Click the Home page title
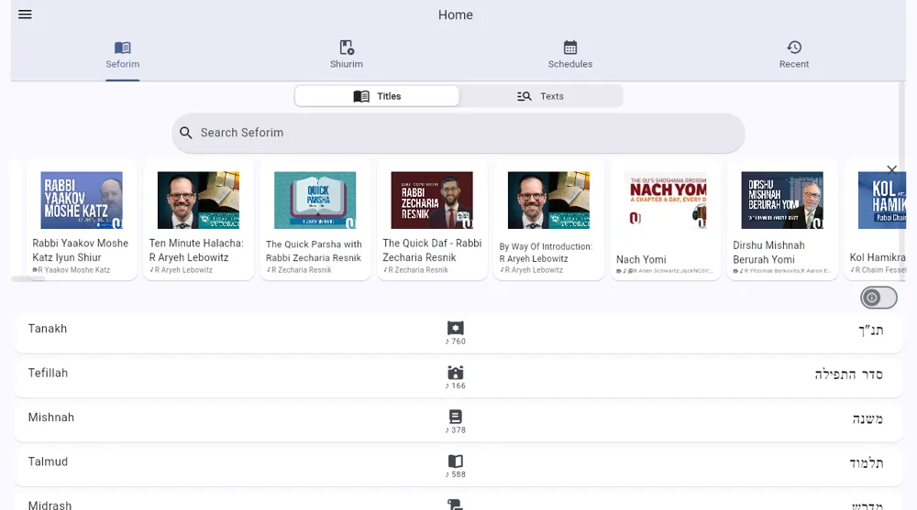The width and height of the screenshot is (917, 510). coord(456,16)
